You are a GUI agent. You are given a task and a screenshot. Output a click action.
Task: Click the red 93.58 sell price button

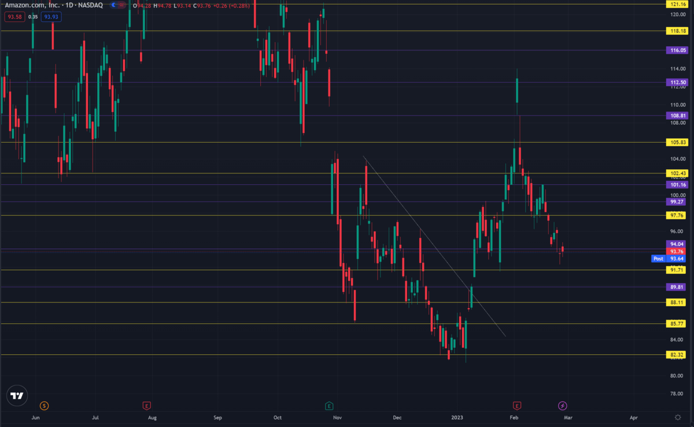(14, 17)
